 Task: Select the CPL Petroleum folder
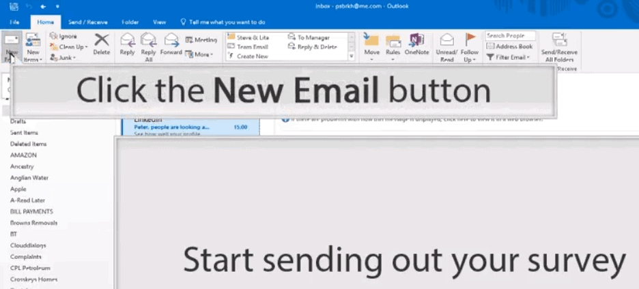click(30, 269)
